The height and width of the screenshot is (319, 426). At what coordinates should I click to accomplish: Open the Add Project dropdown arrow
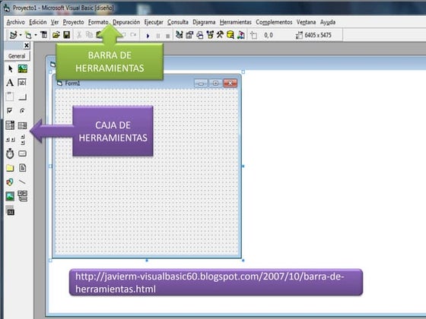[21, 35]
